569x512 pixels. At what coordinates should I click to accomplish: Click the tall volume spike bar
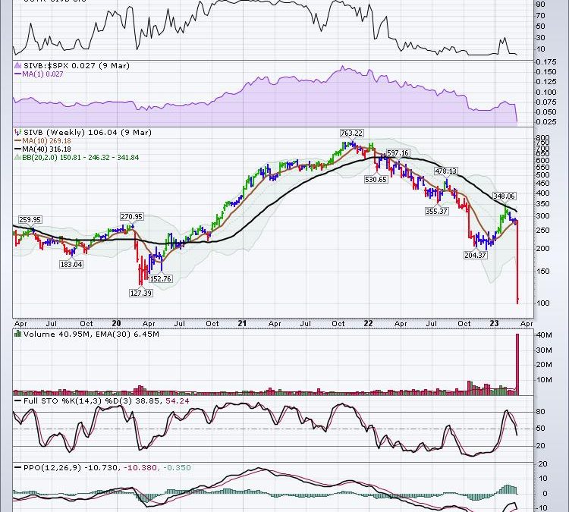pyautogui.click(x=517, y=364)
